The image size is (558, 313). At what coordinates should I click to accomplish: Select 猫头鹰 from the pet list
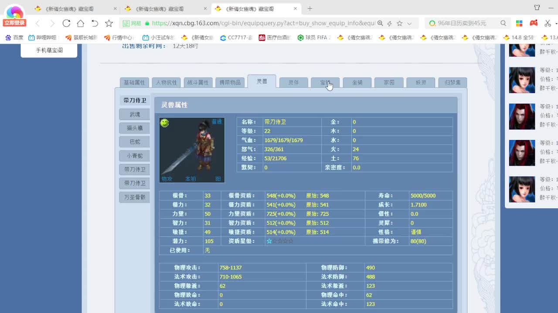134,128
